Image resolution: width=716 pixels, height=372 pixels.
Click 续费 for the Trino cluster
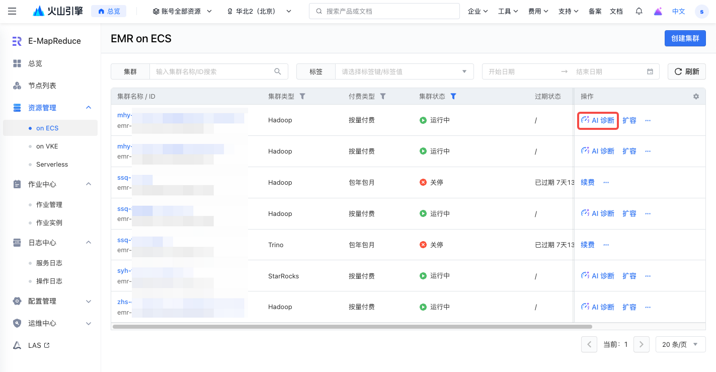click(588, 245)
